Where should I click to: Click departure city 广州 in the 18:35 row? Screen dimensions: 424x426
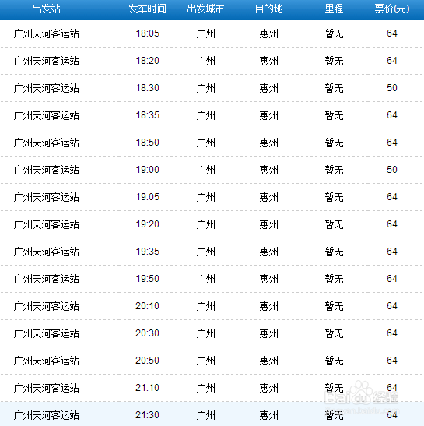coord(205,115)
